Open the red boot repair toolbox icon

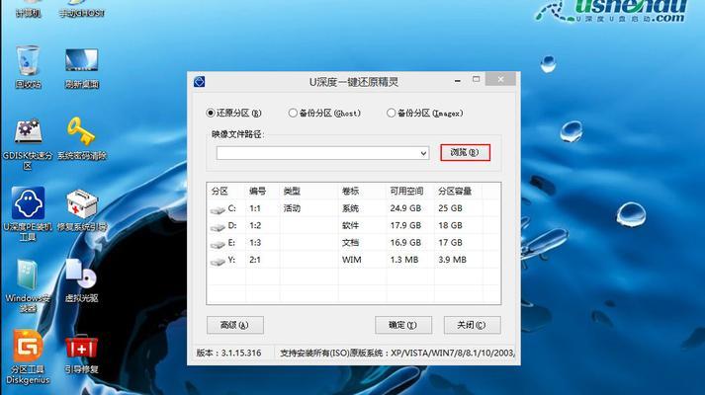[x=81, y=346]
